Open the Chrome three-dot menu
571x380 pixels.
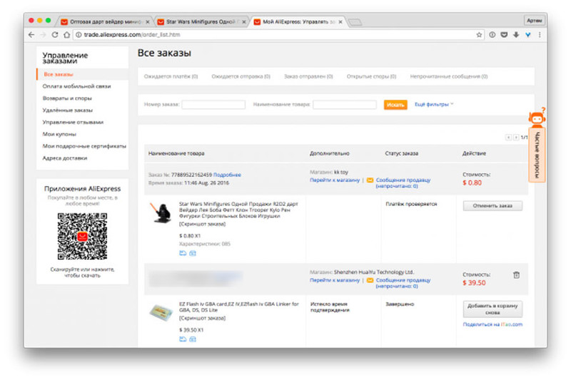click(540, 34)
